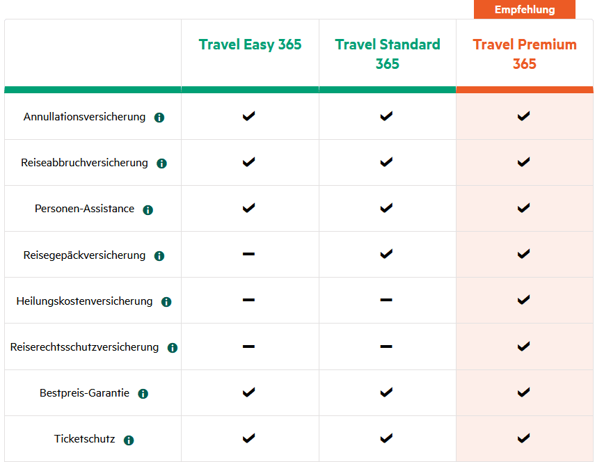595x462 pixels.
Task: Click the Bestpreis-Garantie row label
Action: pos(84,393)
